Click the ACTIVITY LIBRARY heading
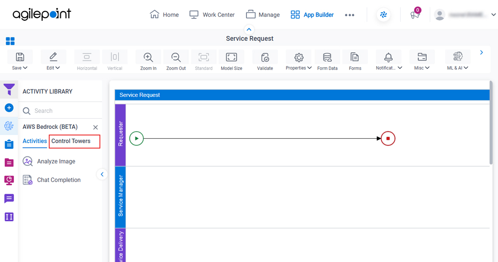This screenshot has height=262, width=498. coord(47,91)
